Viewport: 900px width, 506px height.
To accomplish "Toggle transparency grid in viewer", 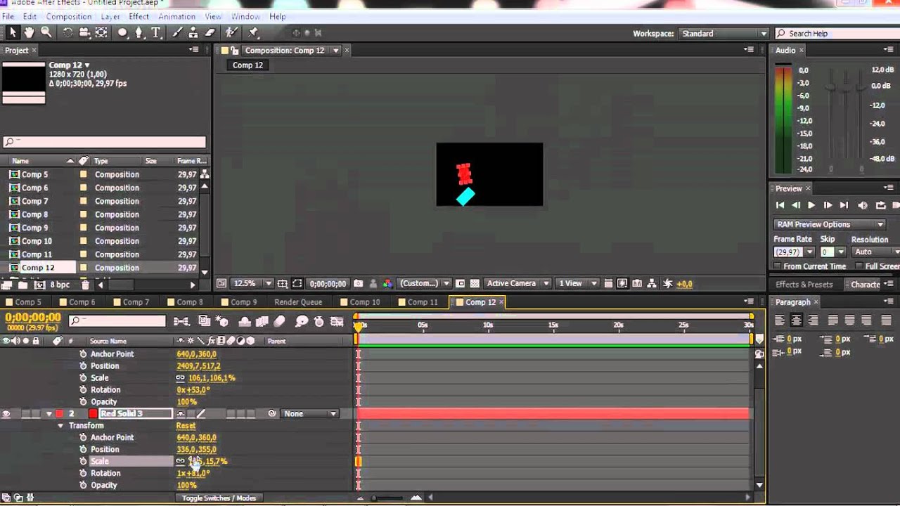I will 475,284.
